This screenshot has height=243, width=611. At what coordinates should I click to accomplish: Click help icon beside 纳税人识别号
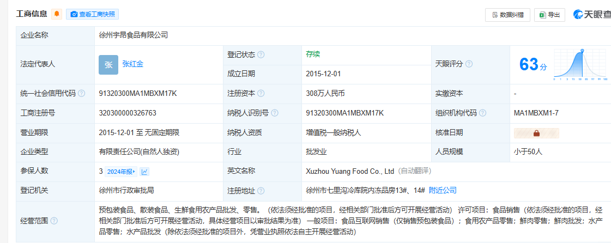275,113
